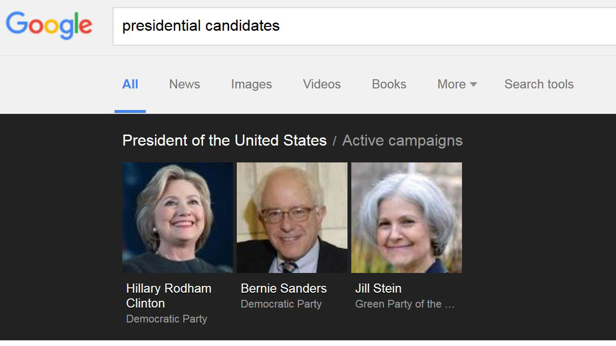This screenshot has height=346, width=616.
Task: Open the photo above the Bernie Sanders caption
Action: tap(292, 218)
